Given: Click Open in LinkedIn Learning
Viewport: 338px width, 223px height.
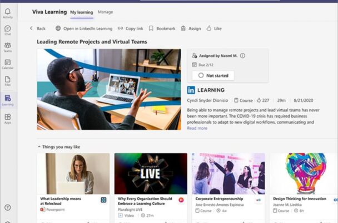Looking at the screenshot, I should 84,28.
